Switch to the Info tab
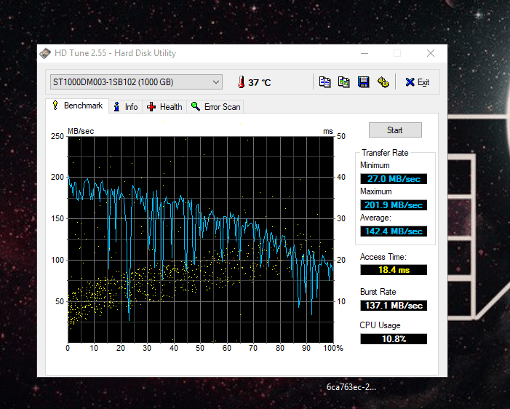Image resolution: width=510 pixels, height=409 pixels. [x=126, y=107]
